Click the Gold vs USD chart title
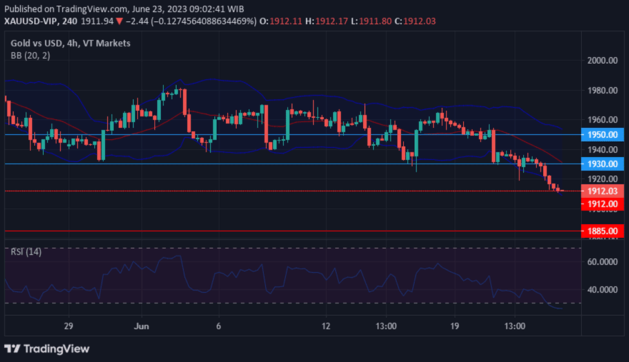 (x=70, y=43)
